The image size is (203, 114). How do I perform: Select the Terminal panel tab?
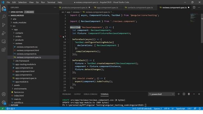[104, 94]
